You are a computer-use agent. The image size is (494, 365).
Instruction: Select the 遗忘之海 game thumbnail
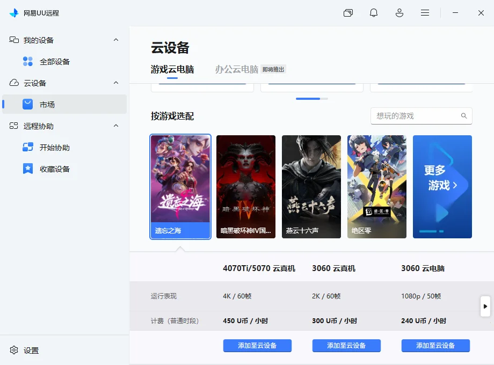click(x=180, y=187)
